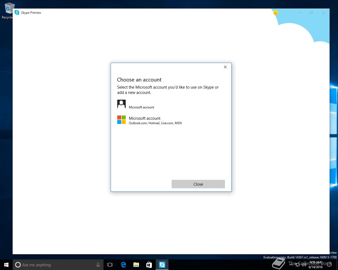Click the volume speaker tray icon

pos(304,265)
